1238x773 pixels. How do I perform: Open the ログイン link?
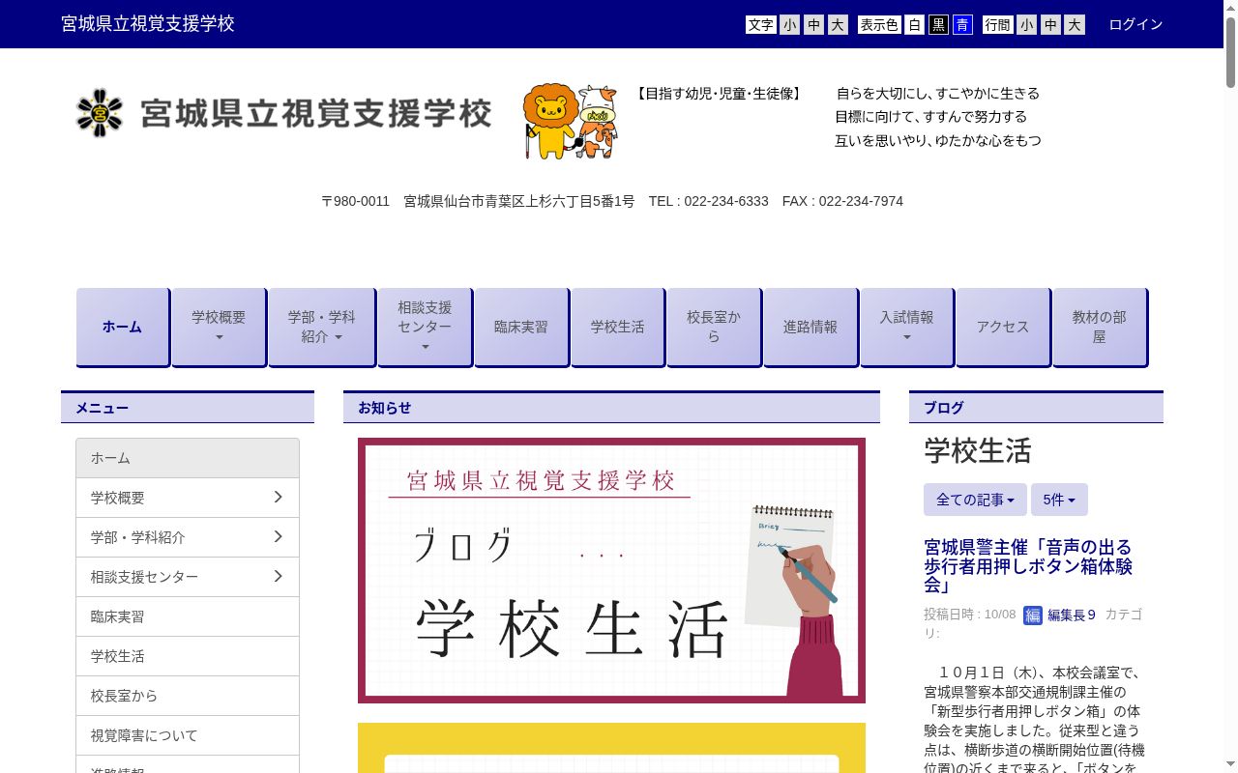(1135, 24)
